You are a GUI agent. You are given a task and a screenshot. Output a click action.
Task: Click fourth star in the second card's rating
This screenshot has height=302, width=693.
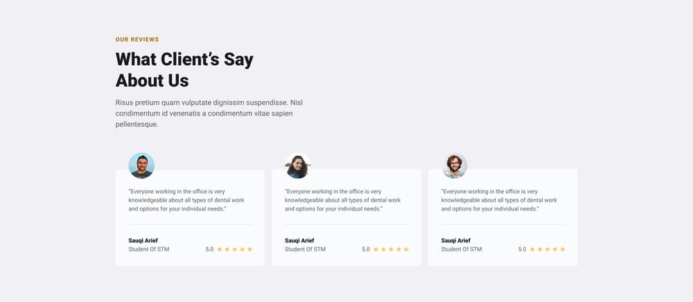pos(398,249)
